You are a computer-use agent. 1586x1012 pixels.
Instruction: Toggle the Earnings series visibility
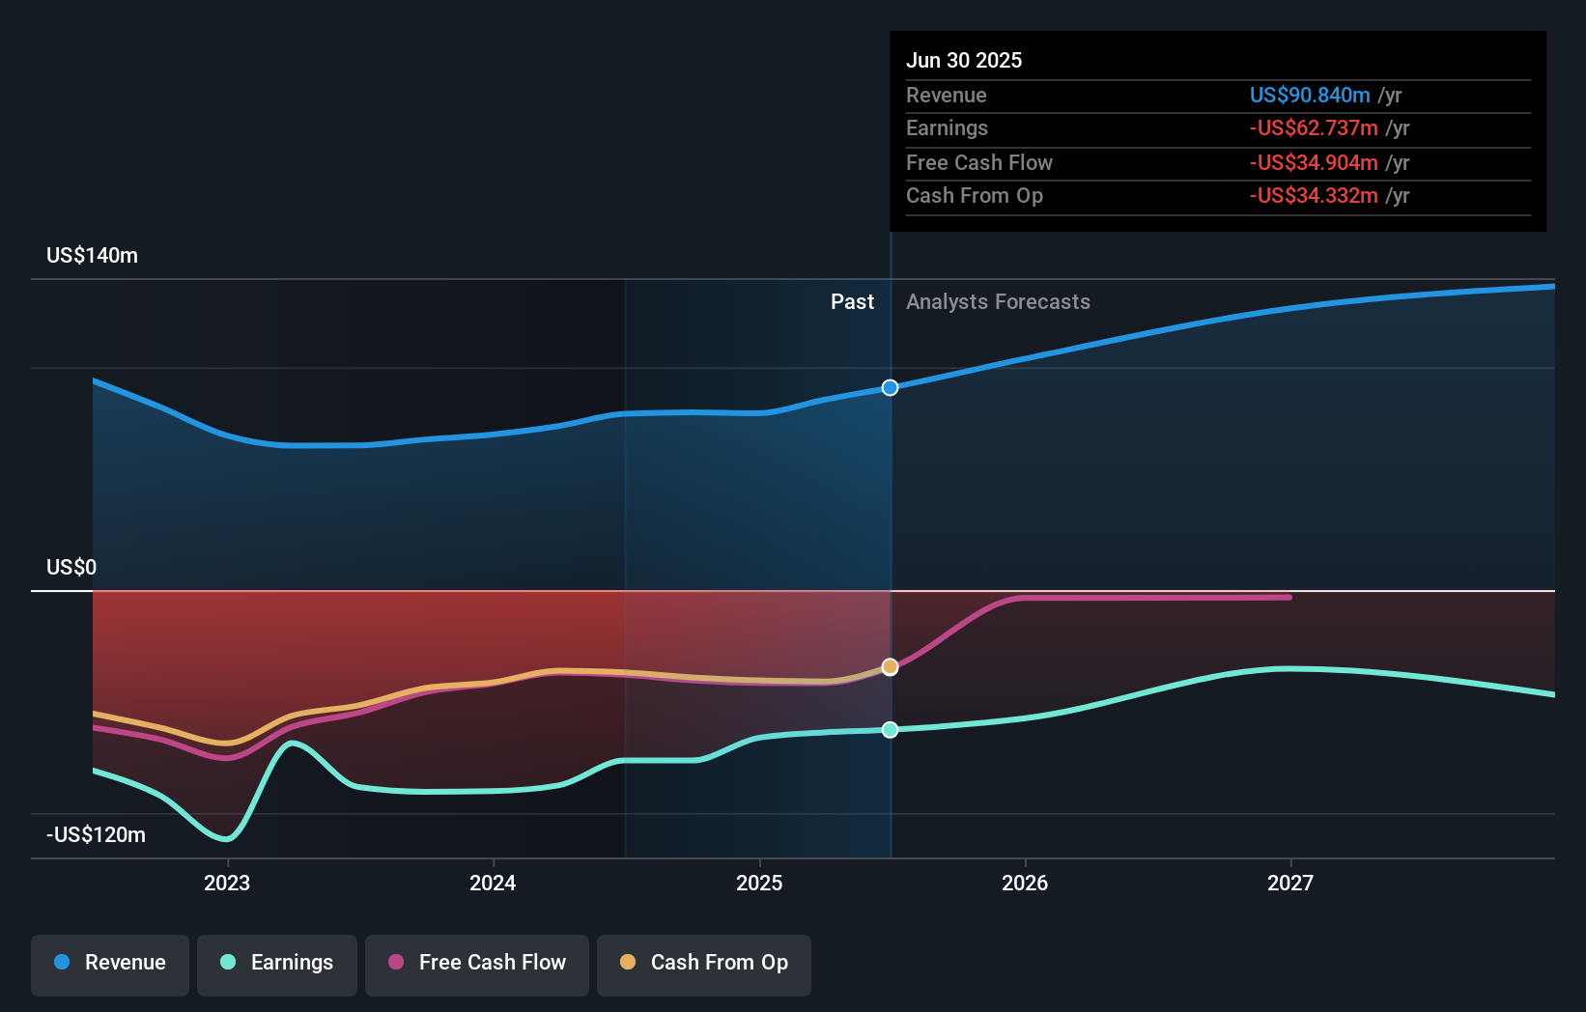click(x=277, y=965)
